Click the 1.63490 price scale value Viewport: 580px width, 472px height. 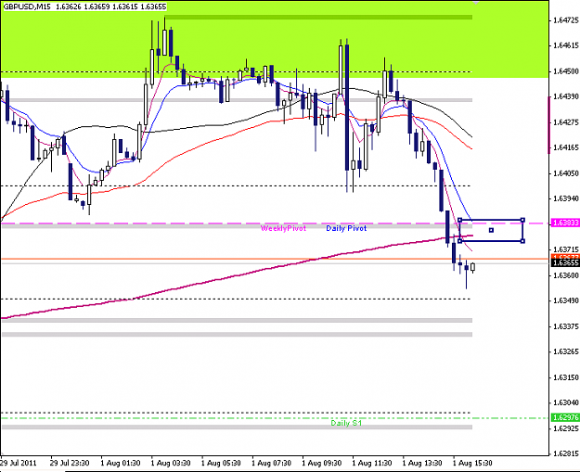(566, 300)
